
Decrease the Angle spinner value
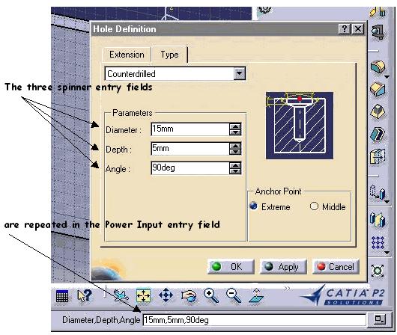[235, 171]
